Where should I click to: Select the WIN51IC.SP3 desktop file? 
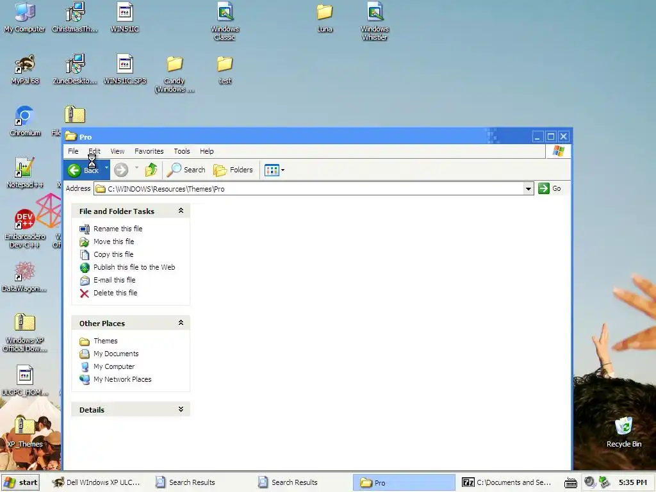point(125,70)
